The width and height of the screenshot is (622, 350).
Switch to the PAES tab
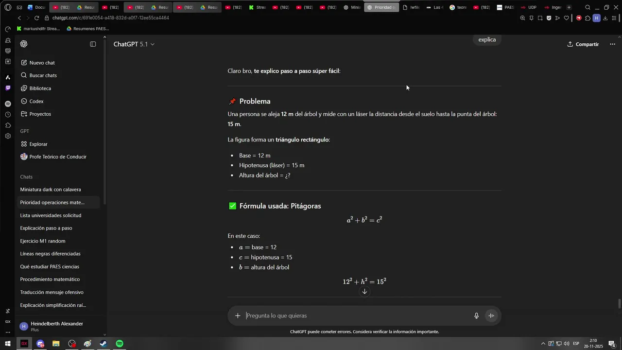coord(506,7)
